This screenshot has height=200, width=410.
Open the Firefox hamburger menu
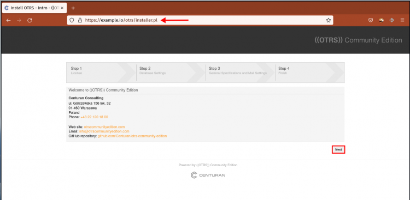tap(402, 20)
